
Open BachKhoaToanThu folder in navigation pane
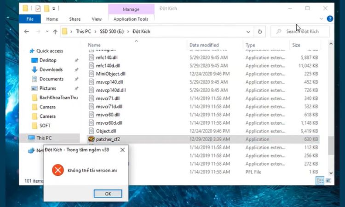[x=58, y=98]
